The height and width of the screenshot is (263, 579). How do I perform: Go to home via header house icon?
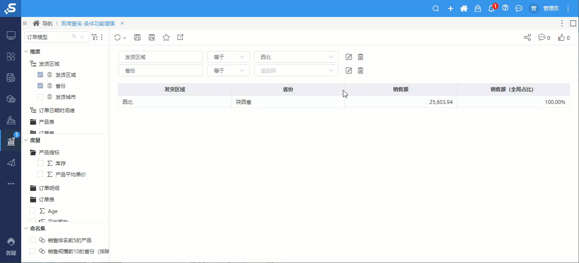[464, 8]
